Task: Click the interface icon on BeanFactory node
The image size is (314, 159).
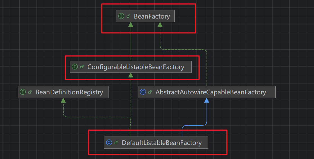Action: tap(121, 16)
